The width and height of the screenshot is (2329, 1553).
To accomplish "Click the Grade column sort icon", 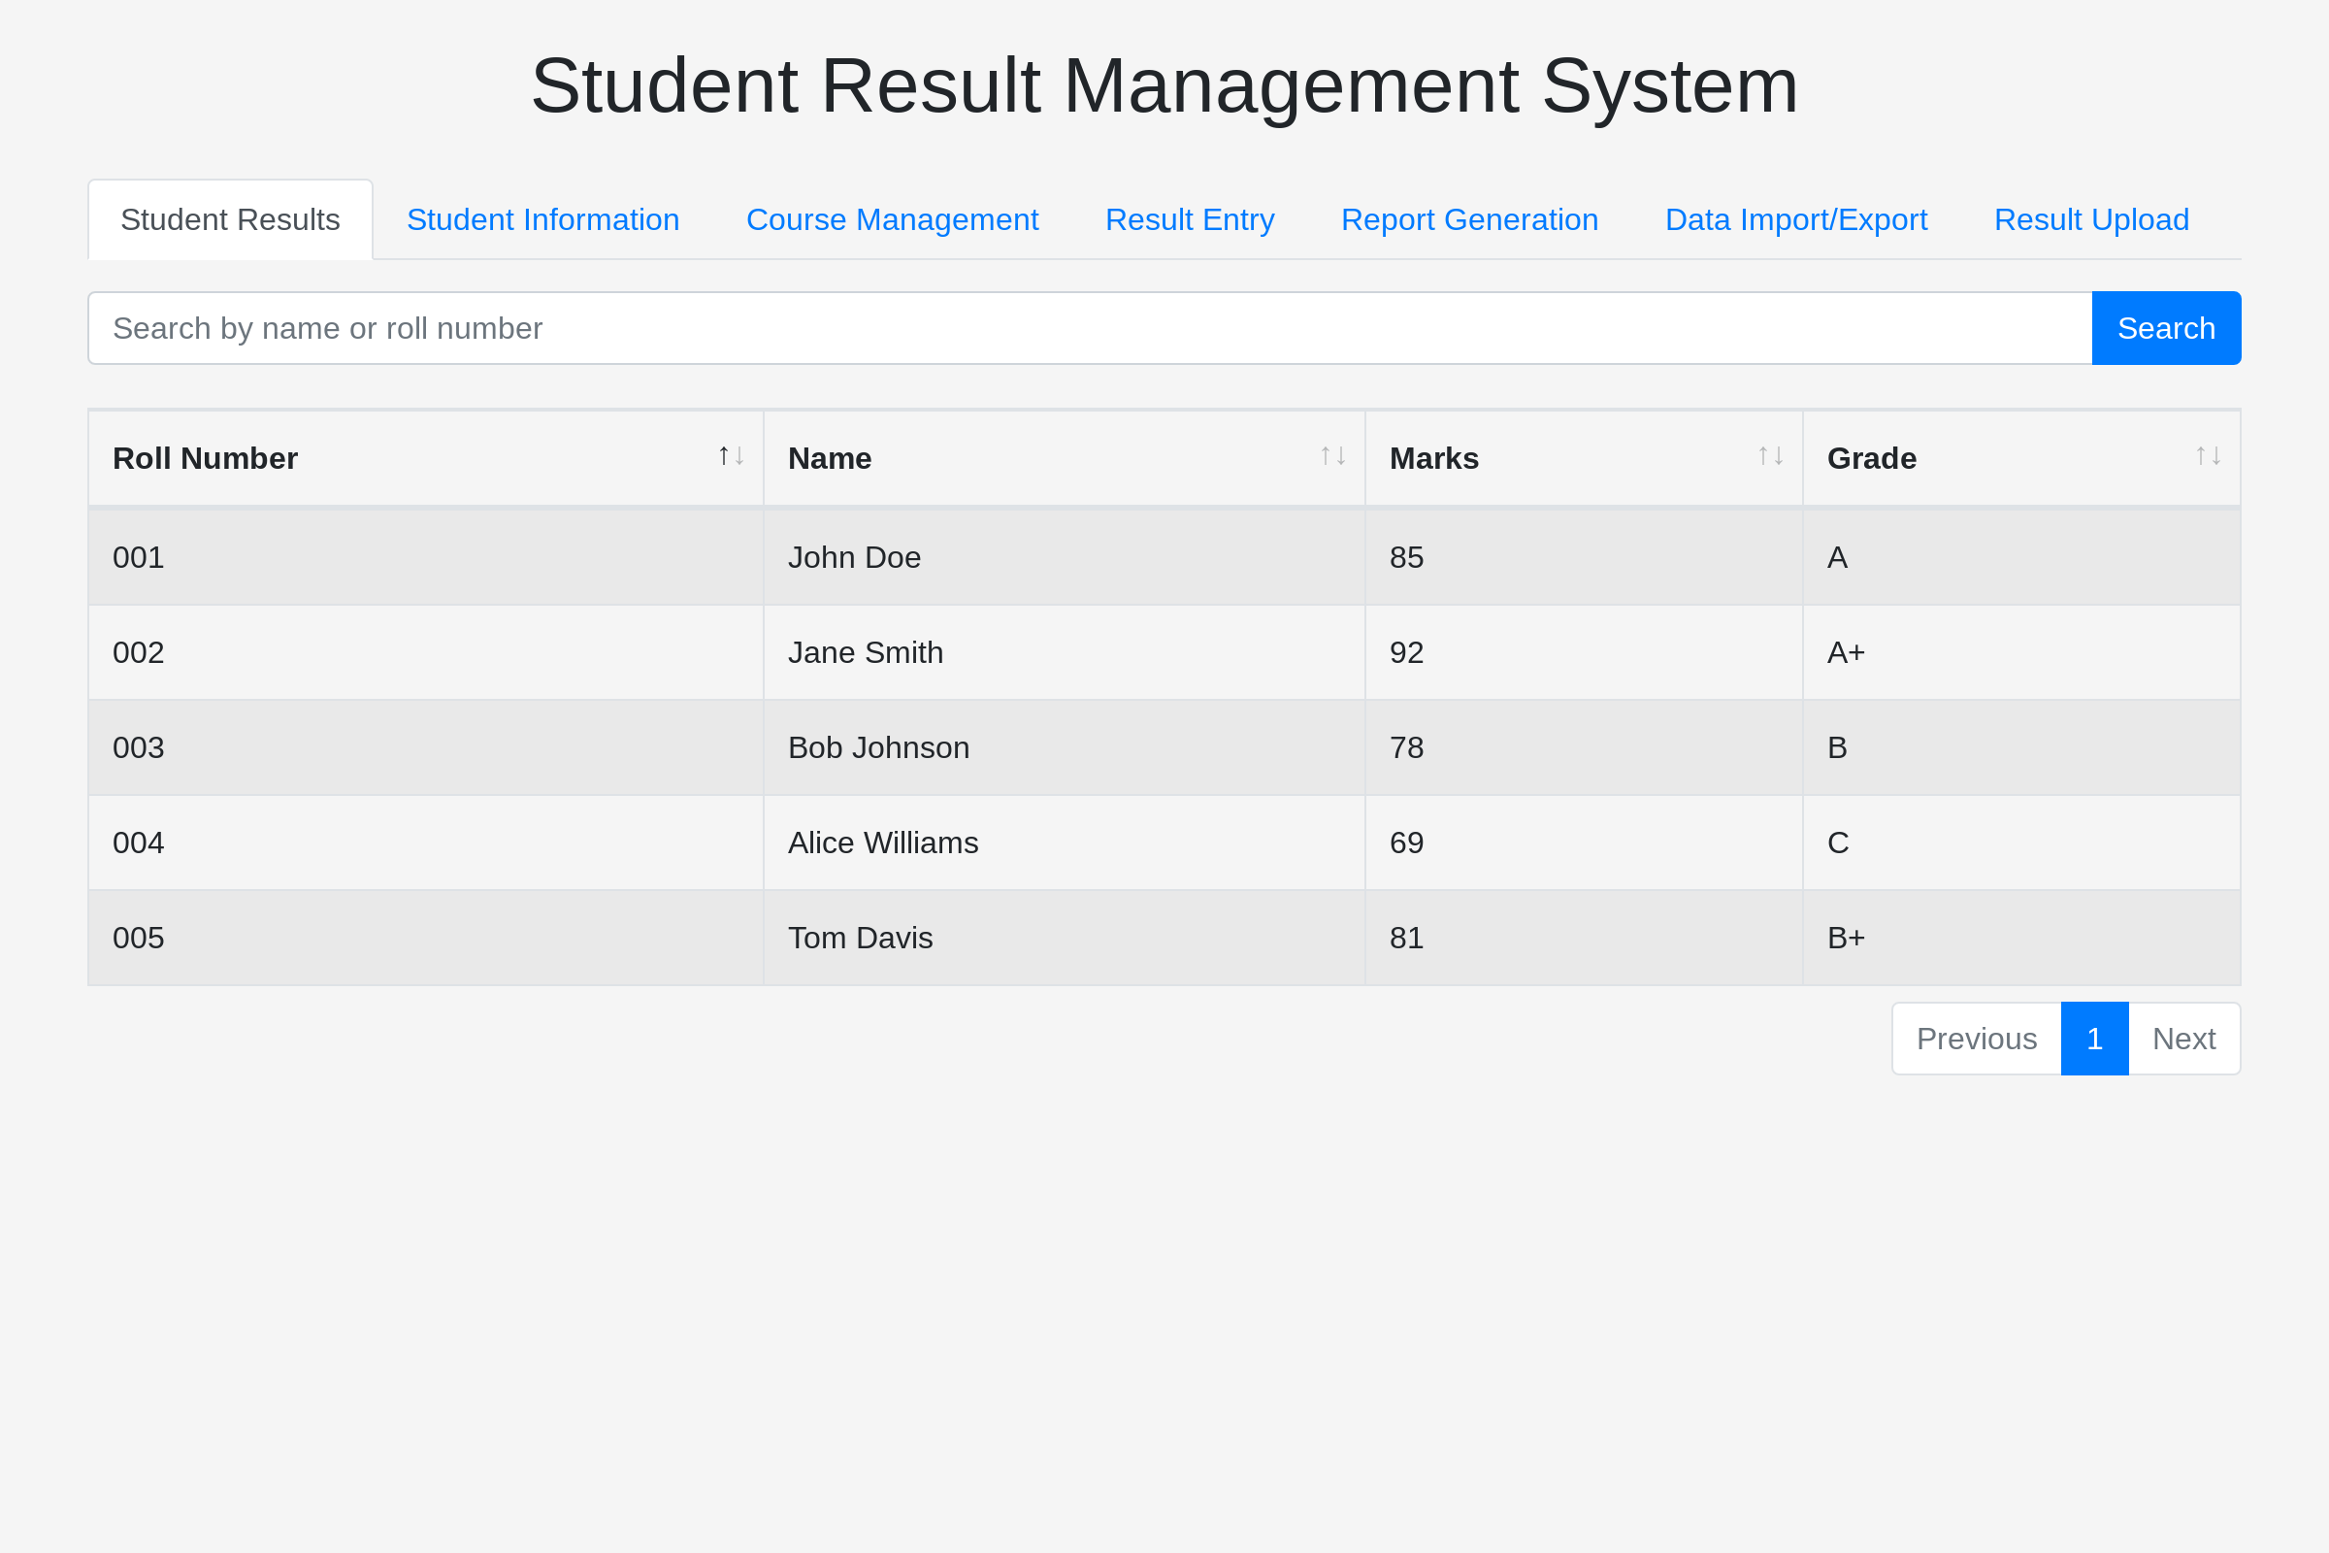I will 2209,455.
